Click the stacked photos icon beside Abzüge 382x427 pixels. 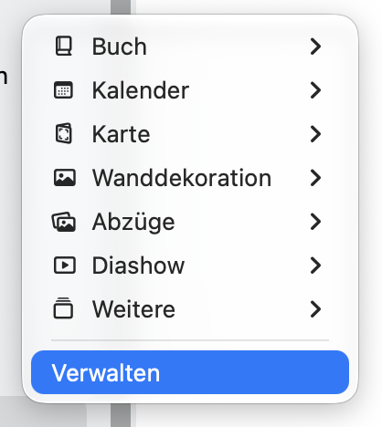64,222
